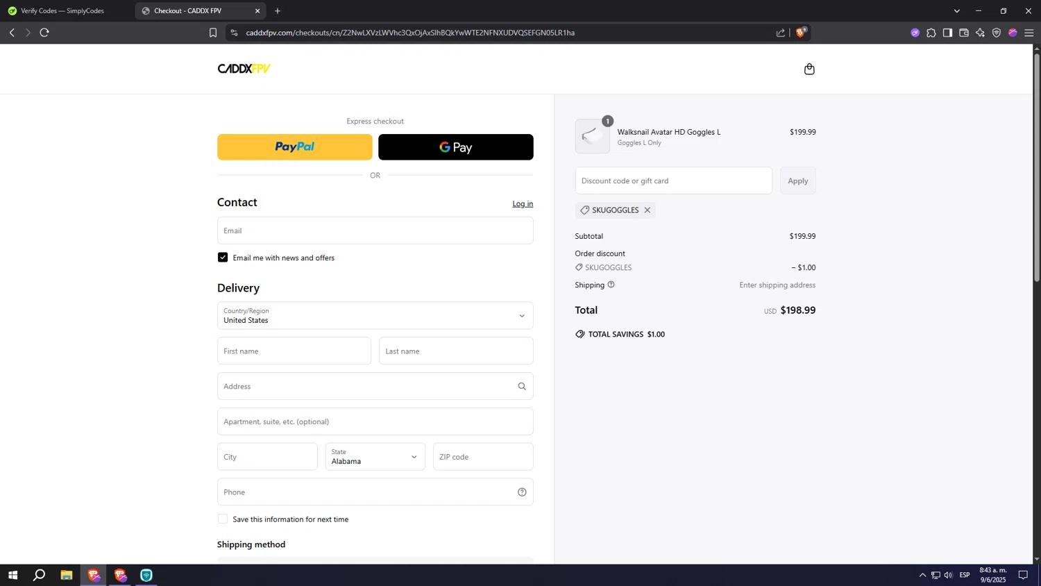Open File Explorer from taskbar

point(67,575)
